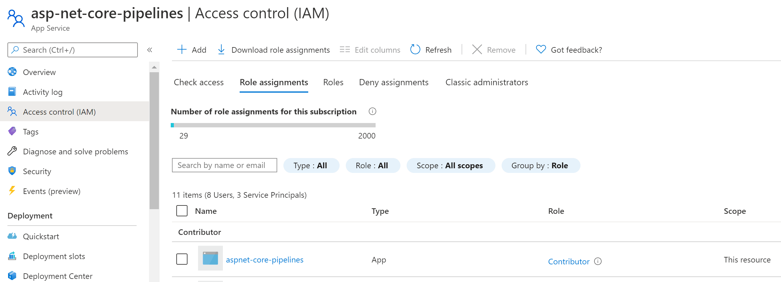781x282 pixels.
Task: Click info icon next to Contributor role
Action: [598, 262]
